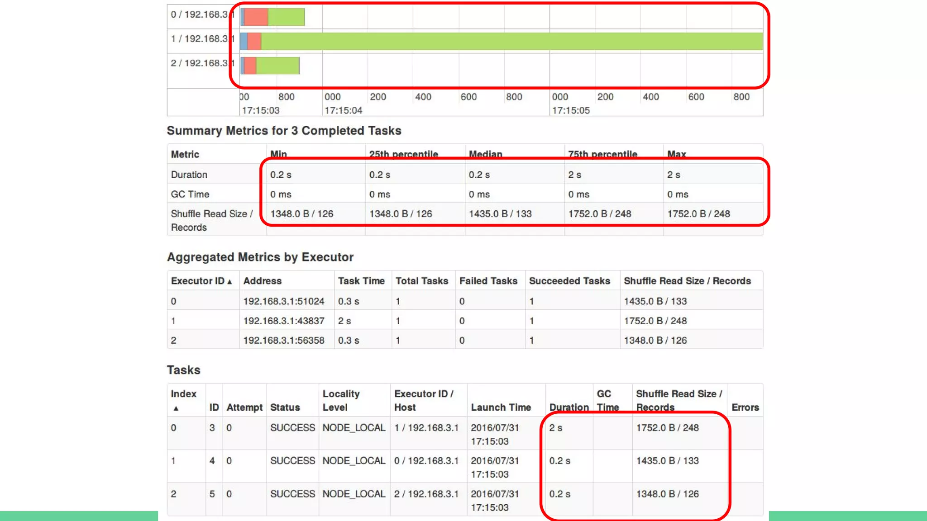Click the Executor ID sort arrow
Viewport: 927px width, 521px height.
click(x=230, y=282)
